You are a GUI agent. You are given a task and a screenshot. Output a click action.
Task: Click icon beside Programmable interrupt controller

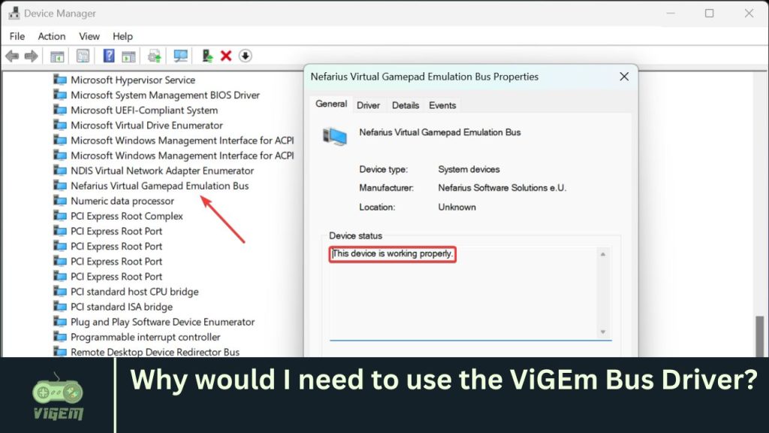[60, 337]
